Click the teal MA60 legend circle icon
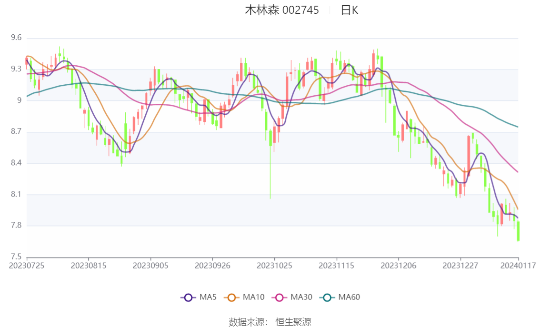 pyautogui.click(x=327, y=298)
